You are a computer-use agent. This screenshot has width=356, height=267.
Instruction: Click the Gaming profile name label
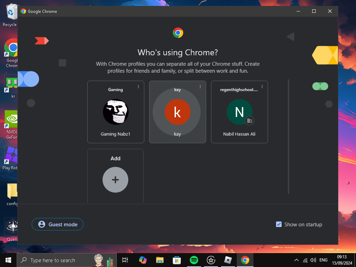115,90
